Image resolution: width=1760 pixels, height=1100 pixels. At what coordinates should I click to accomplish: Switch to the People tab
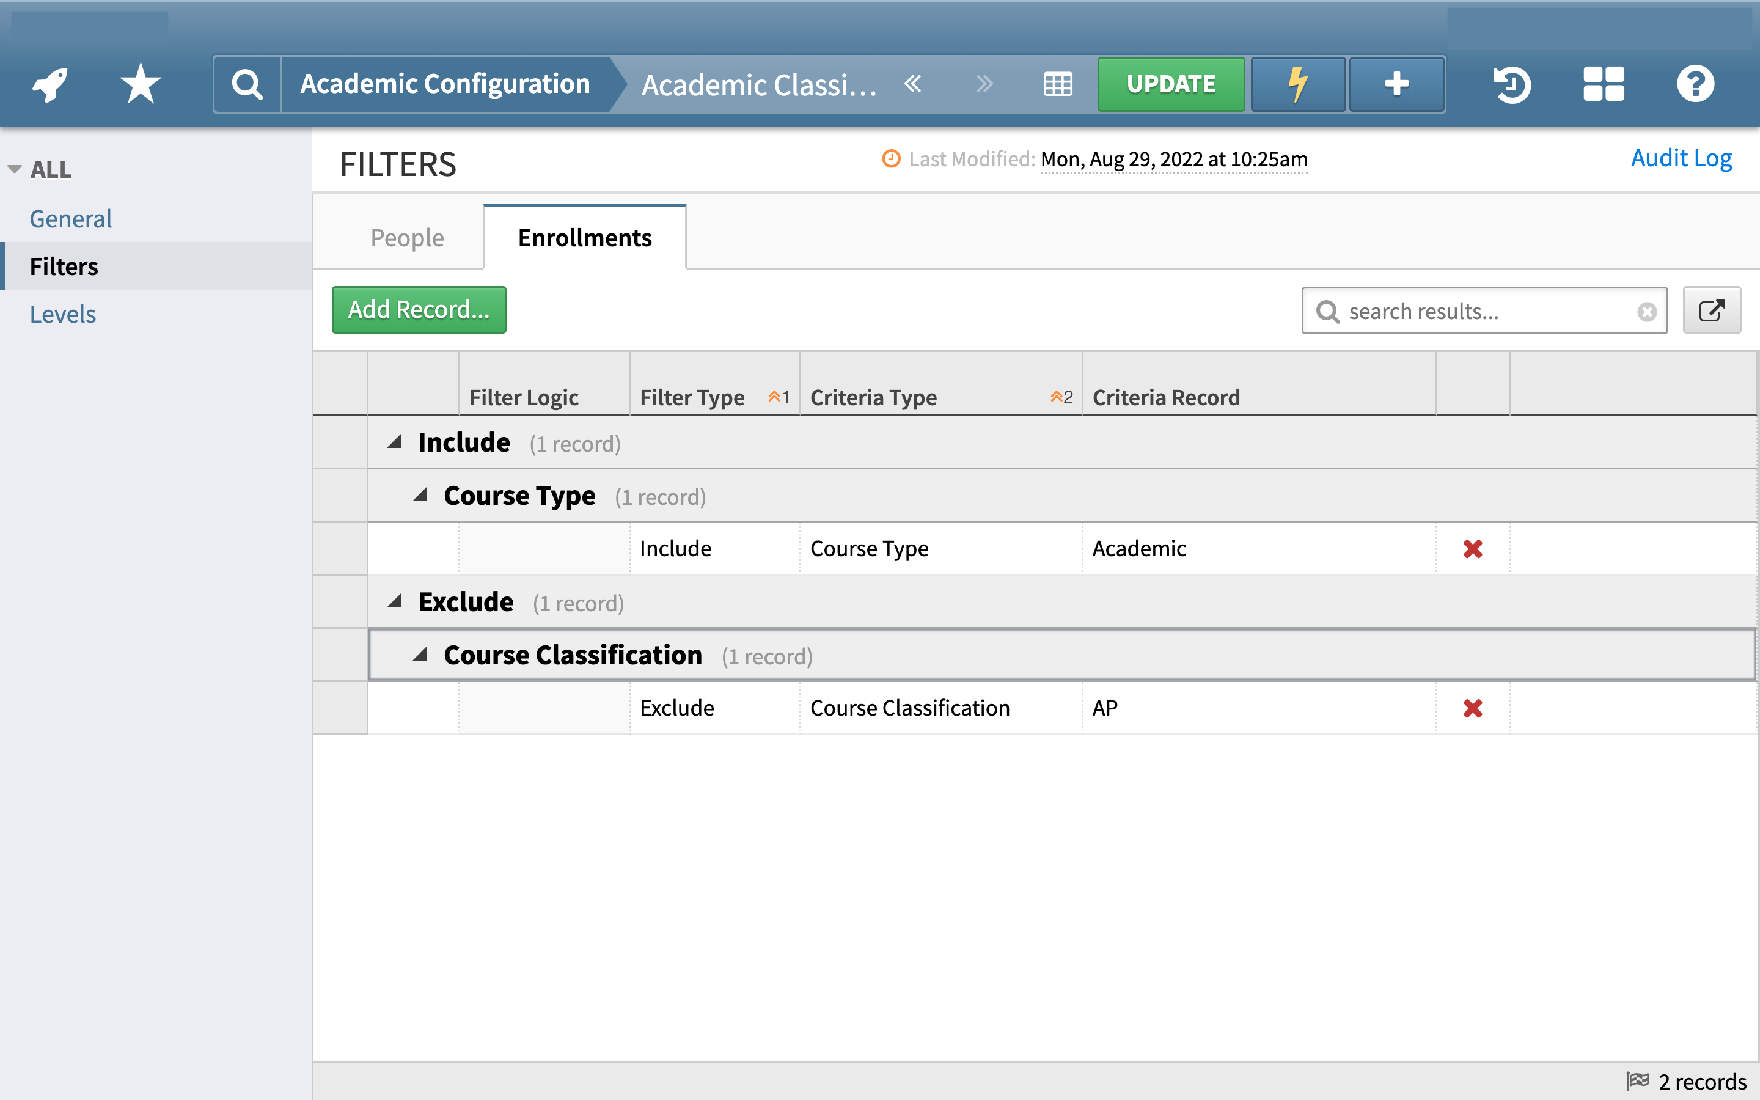pos(406,237)
